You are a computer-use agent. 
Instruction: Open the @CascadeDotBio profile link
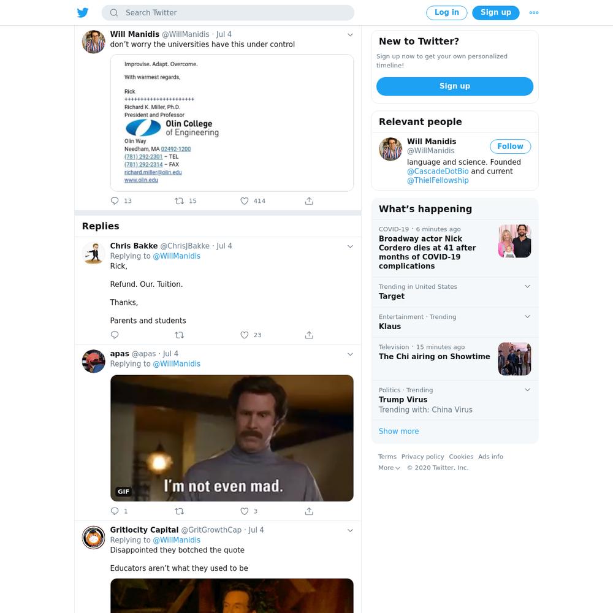coord(438,171)
